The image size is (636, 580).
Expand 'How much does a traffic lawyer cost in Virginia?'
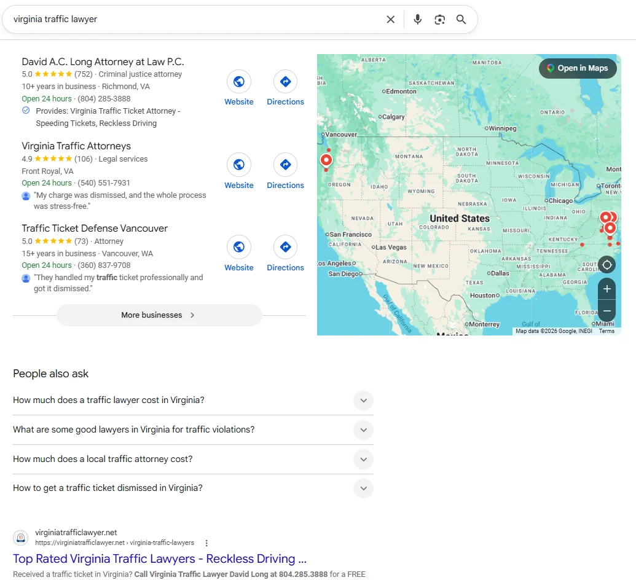point(193,401)
